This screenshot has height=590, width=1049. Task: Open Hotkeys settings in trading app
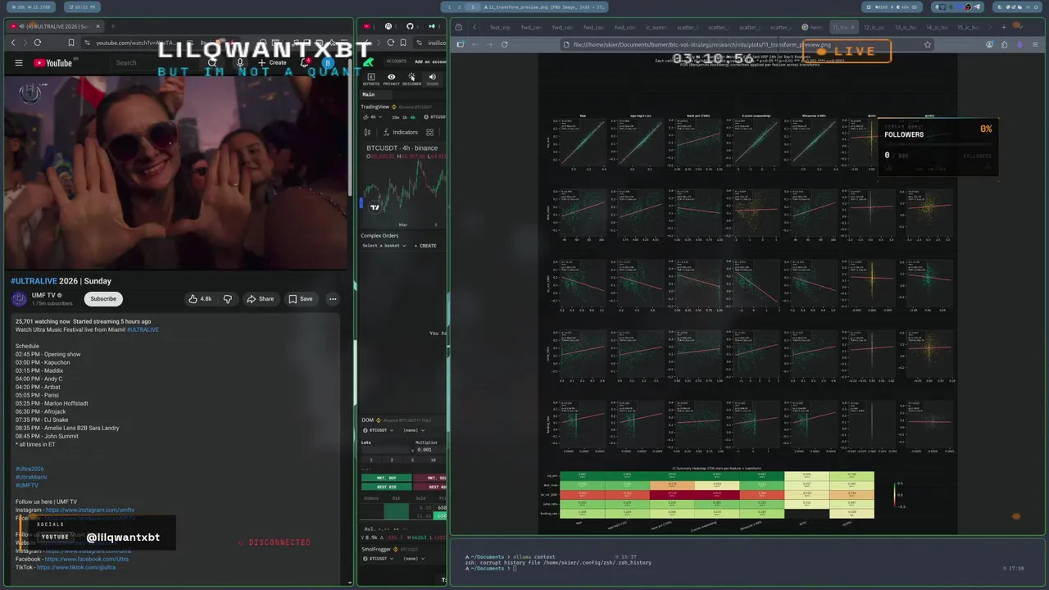(371, 79)
